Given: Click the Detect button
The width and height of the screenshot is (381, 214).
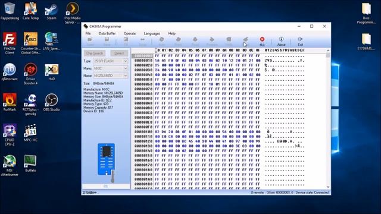Looking at the screenshot, I should pos(119,53).
